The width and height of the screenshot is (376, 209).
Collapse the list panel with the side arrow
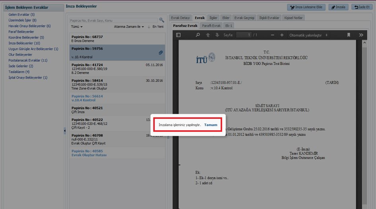tap(65, 131)
